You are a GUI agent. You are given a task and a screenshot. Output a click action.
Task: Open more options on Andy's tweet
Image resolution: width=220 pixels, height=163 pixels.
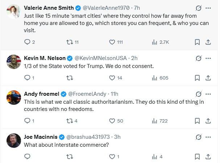click(208, 94)
